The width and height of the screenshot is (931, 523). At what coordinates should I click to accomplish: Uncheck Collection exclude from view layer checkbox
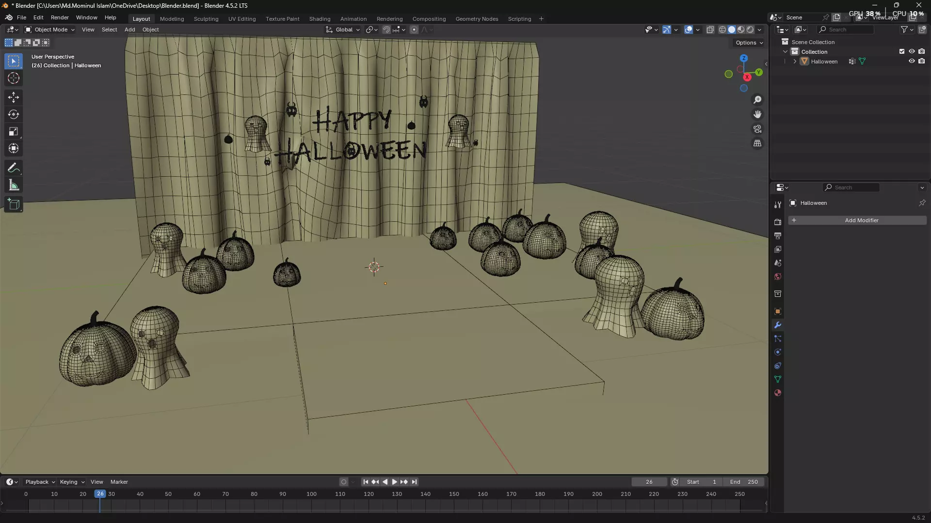902,51
